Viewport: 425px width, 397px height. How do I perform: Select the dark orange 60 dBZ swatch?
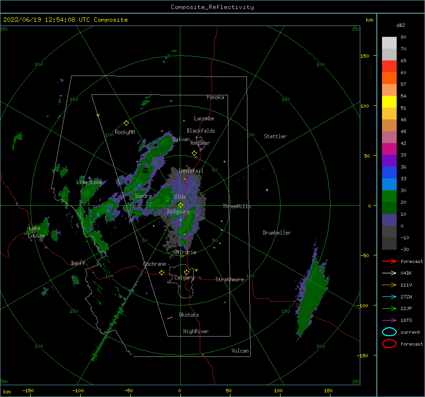pyautogui.click(x=389, y=78)
